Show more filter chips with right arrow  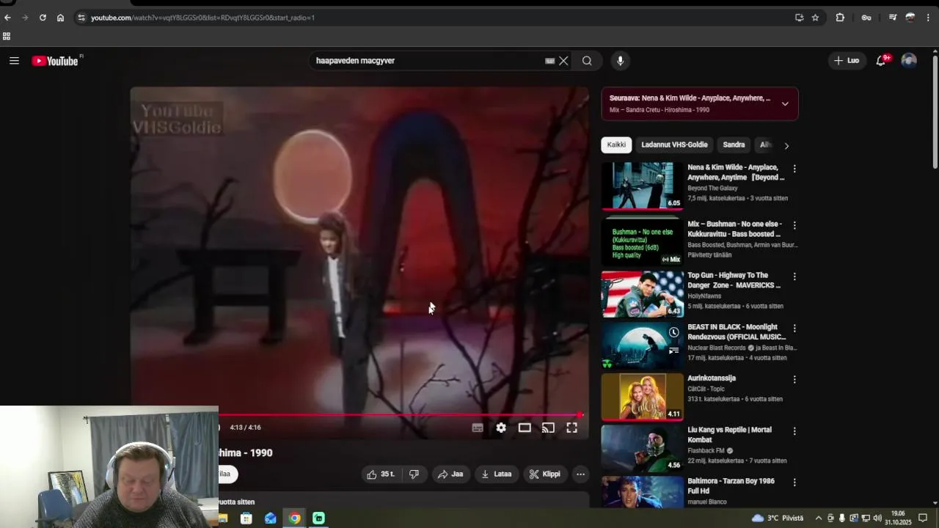(786, 145)
